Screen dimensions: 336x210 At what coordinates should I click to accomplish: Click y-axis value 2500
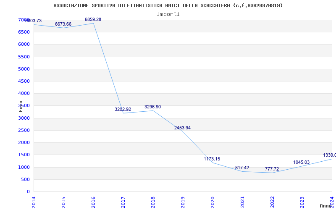click(x=24, y=130)
